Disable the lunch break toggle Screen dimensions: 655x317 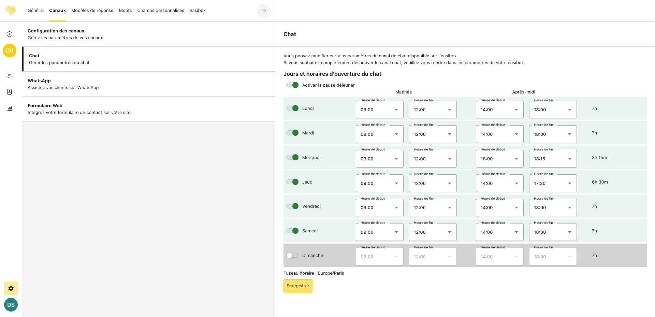click(x=292, y=85)
